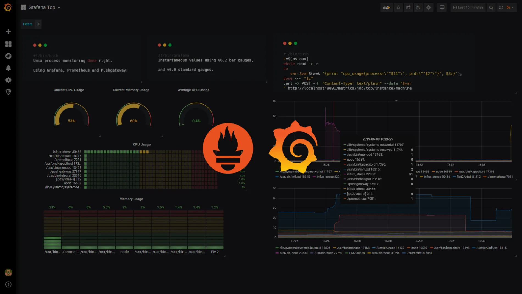
Task: Click the 29% memory usage column bar
Action: [x=52, y=230]
